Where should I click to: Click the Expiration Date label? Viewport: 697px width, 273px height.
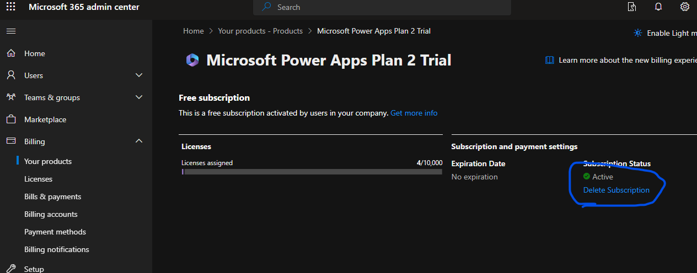coord(478,163)
